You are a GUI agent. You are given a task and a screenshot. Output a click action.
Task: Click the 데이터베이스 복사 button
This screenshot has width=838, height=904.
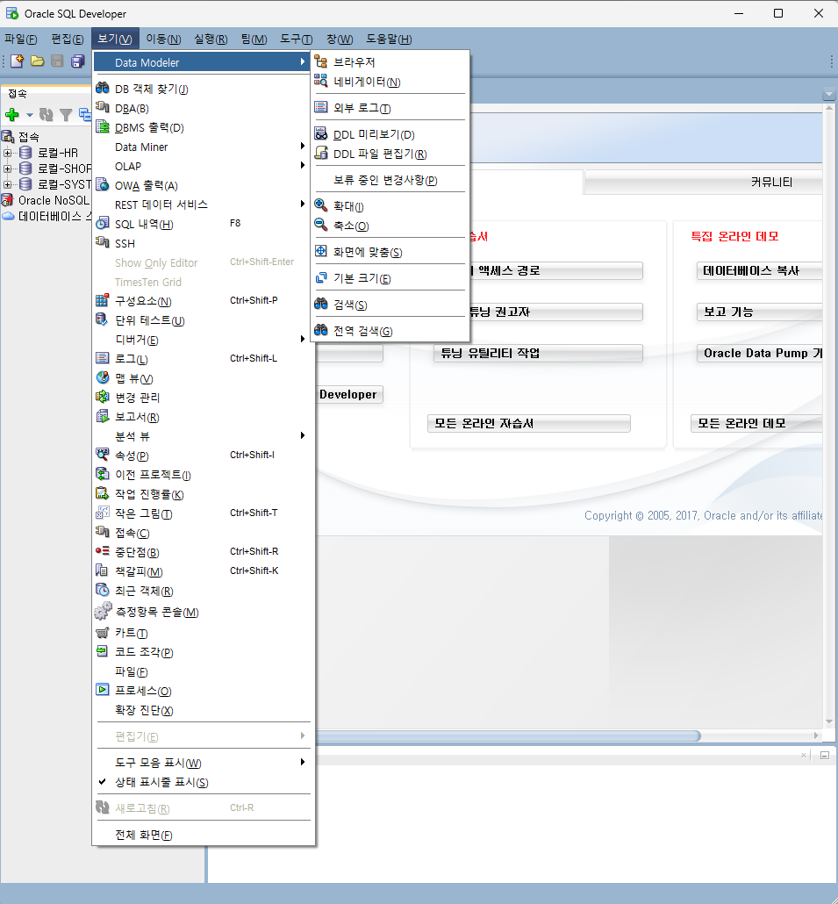[760, 271]
